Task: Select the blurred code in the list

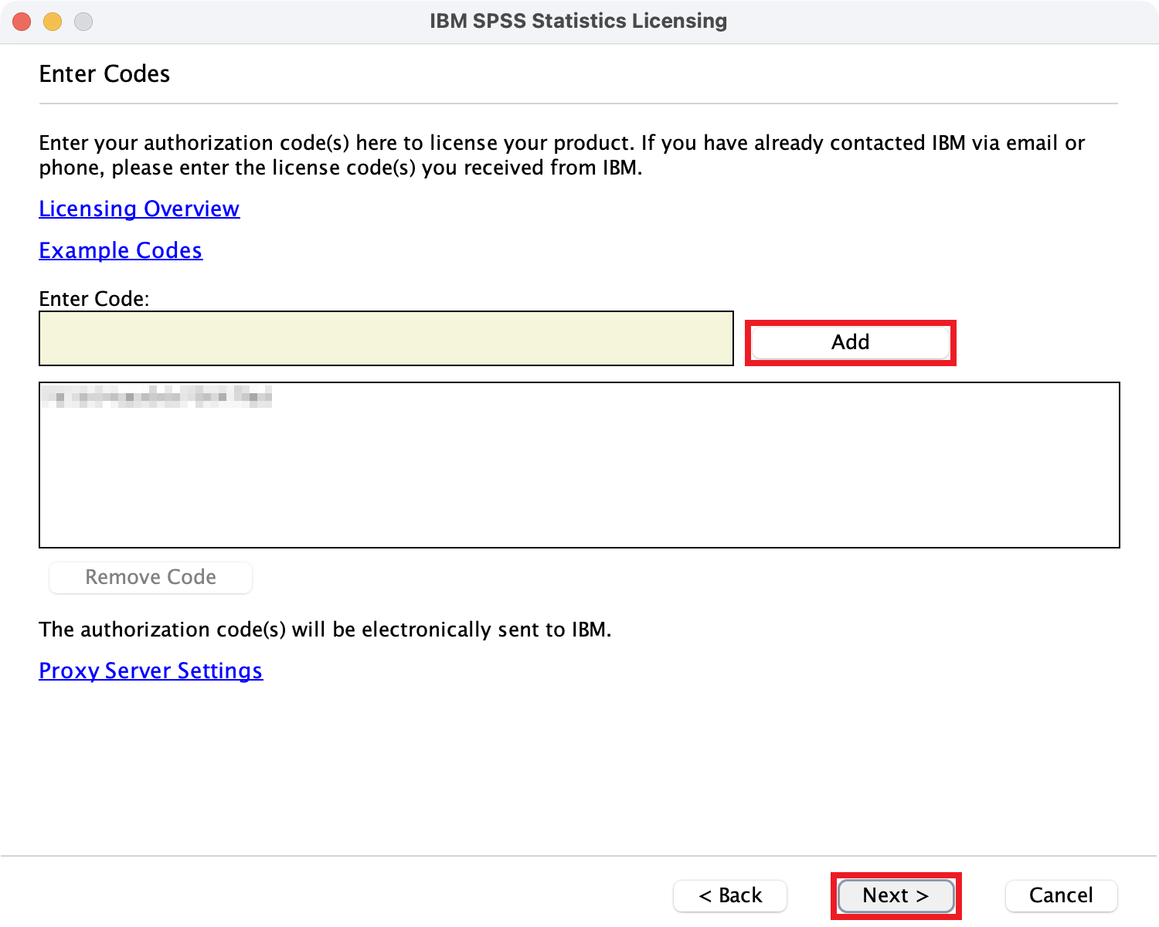Action: 156,397
